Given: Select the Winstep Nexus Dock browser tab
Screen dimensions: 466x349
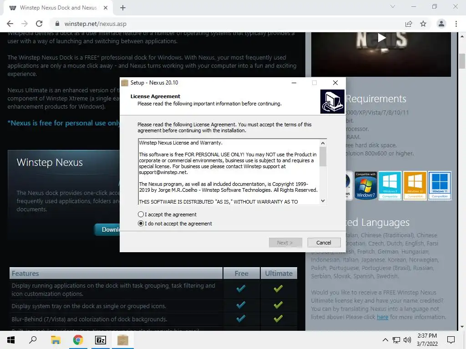Looking at the screenshot, I should click(58, 8).
